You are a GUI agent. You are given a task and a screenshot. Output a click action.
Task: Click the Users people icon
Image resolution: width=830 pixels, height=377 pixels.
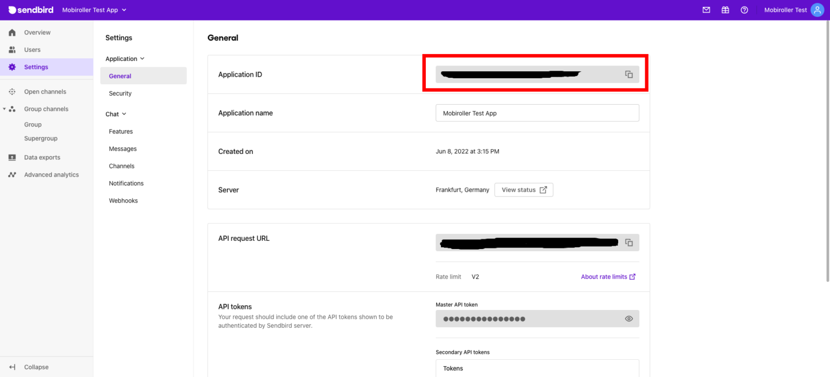click(x=12, y=50)
